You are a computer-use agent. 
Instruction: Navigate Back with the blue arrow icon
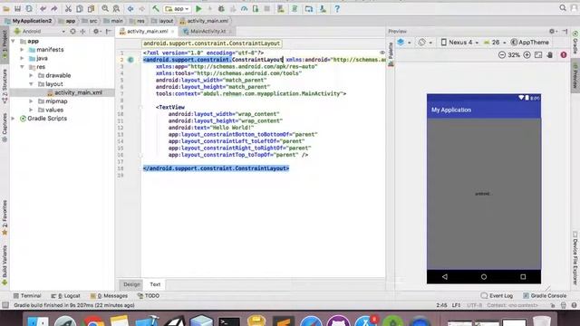(x=130, y=8)
